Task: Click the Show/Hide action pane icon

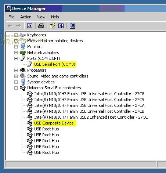Action: click(61, 26)
